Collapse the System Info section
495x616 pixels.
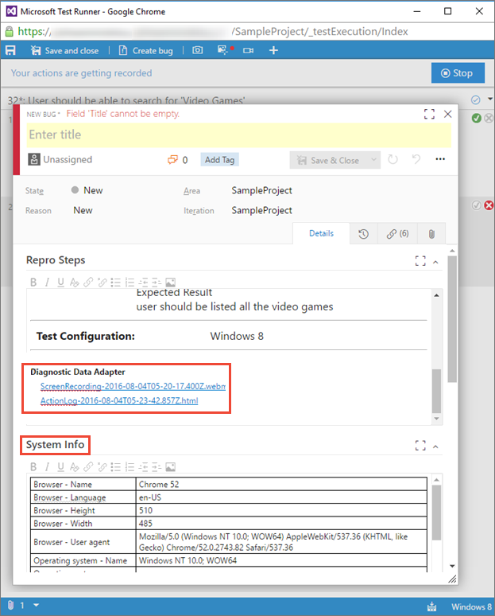(435, 446)
